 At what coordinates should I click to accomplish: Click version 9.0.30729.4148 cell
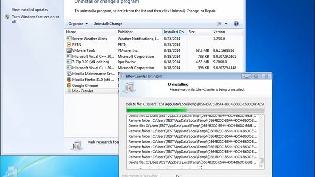point(224,68)
